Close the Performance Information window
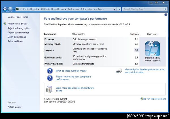The height and width of the screenshot is (119, 170). [163, 3]
